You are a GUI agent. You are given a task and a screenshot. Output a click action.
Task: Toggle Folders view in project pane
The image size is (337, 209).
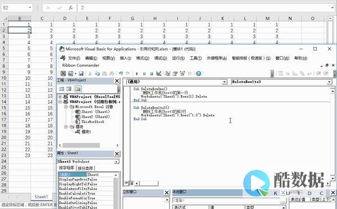(78, 89)
